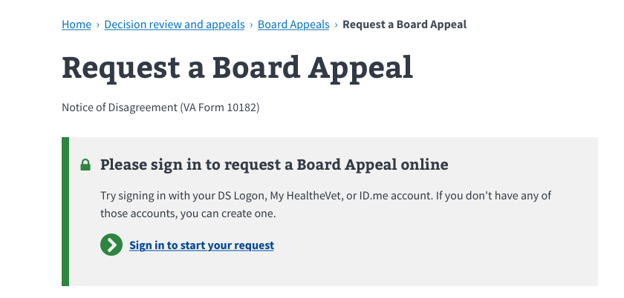Click the current Request a Board Appeal breadcrumb
624x298 pixels.
[404, 24]
